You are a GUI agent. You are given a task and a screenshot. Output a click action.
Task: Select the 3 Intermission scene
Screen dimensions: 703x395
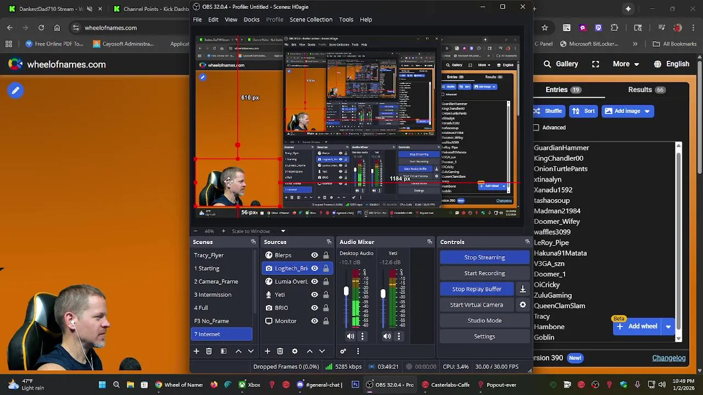(x=221, y=295)
